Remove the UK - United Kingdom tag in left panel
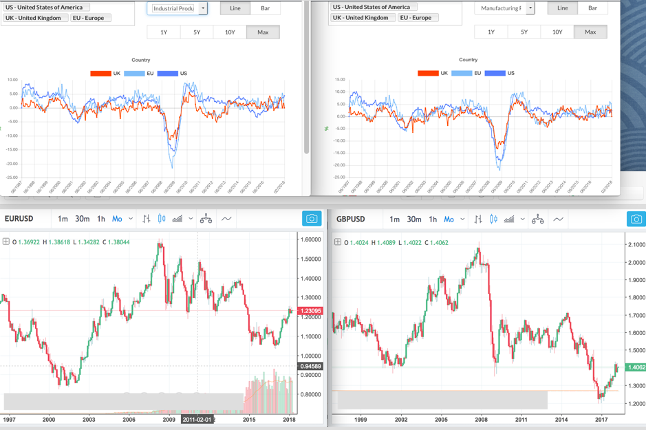This screenshot has width=646, height=430. 34,18
